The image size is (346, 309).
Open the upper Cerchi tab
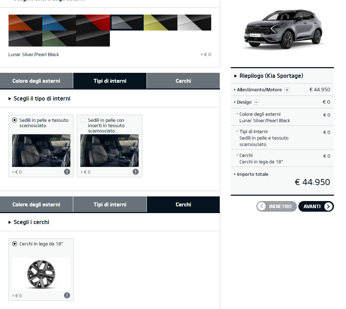point(183,81)
